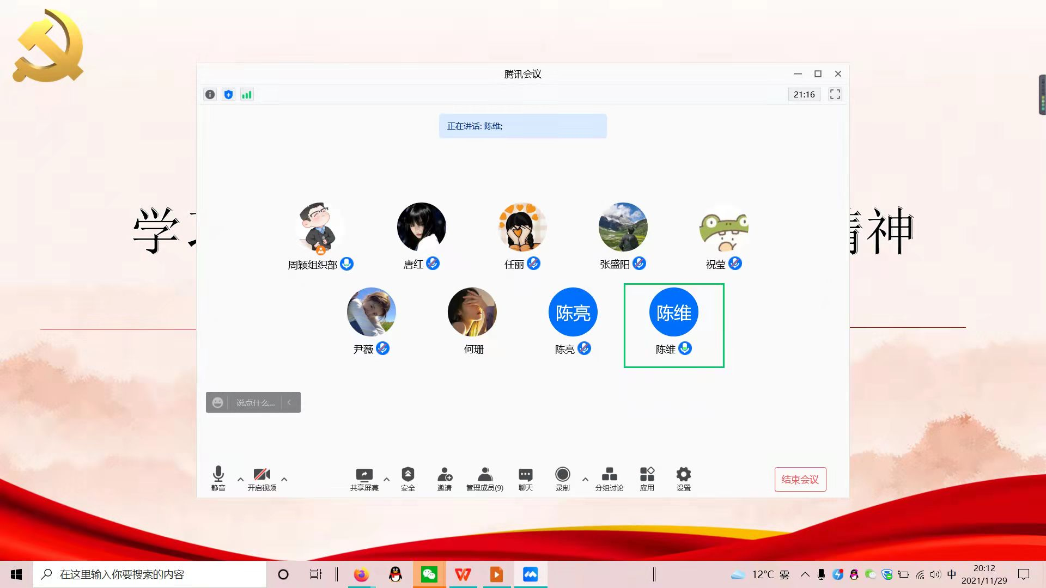Image resolution: width=1046 pixels, height=588 pixels.
Task: Click the 正在讲话: 陈维 speaker banner
Action: coord(523,126)
